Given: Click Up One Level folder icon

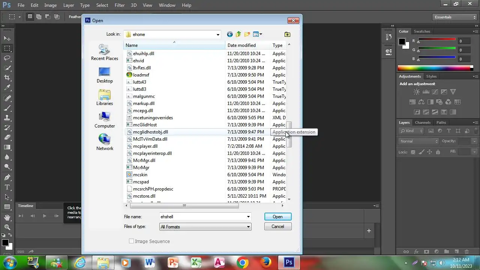Looking at the screenshot, I should [x=238, y=34].
